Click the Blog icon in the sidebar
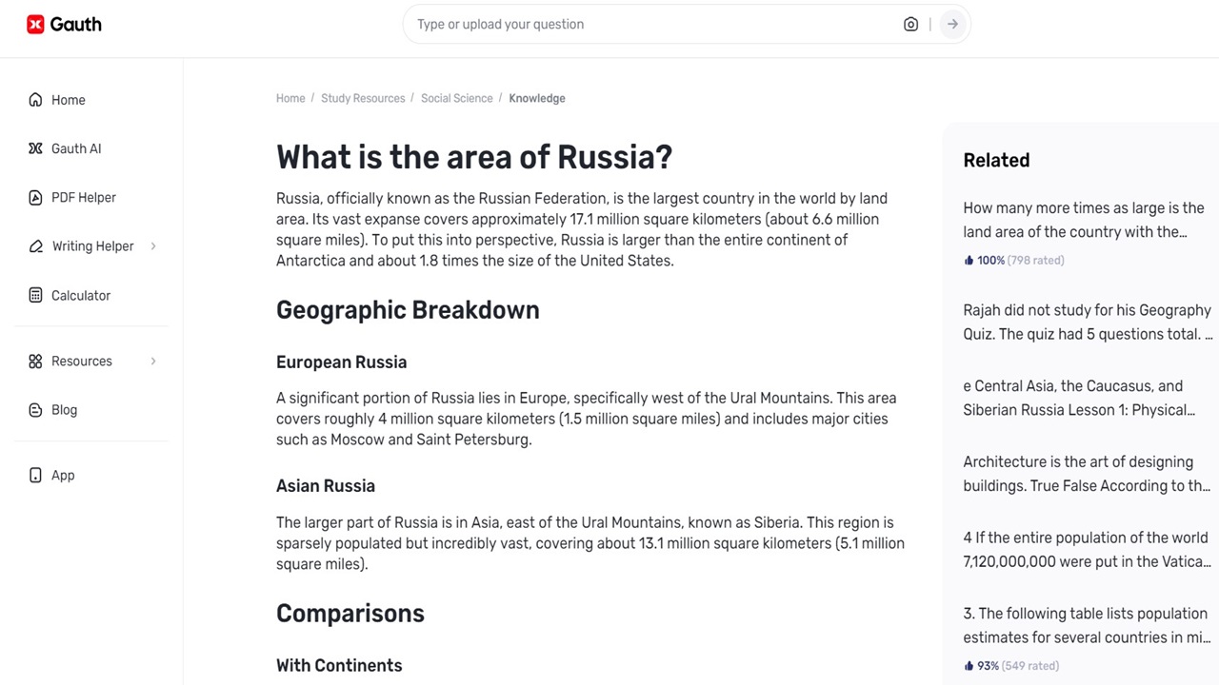 (34, 409)
